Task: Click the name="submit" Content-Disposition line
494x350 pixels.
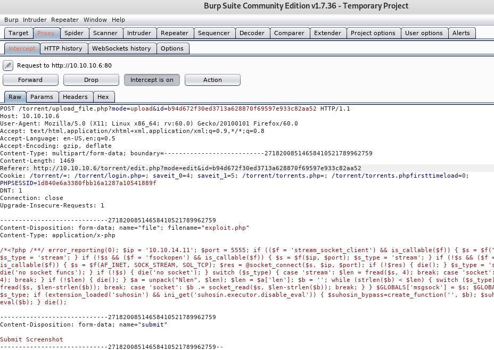Action: pyautogui.click(x=84, y=324)
